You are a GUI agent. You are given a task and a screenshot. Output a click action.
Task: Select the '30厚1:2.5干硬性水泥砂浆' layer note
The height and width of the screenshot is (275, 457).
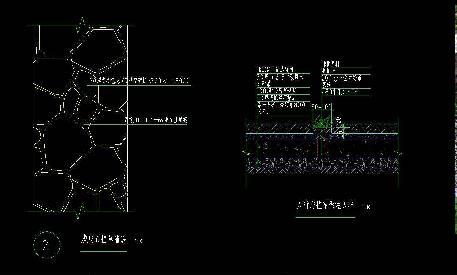tap(280, 81)
